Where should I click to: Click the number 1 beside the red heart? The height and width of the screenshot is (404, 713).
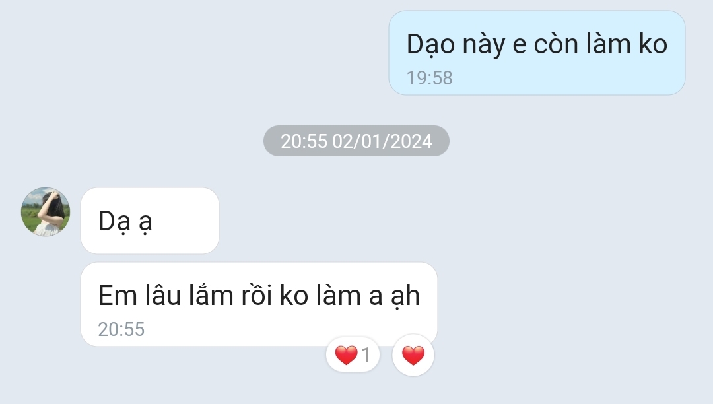[x=366, y=355]
